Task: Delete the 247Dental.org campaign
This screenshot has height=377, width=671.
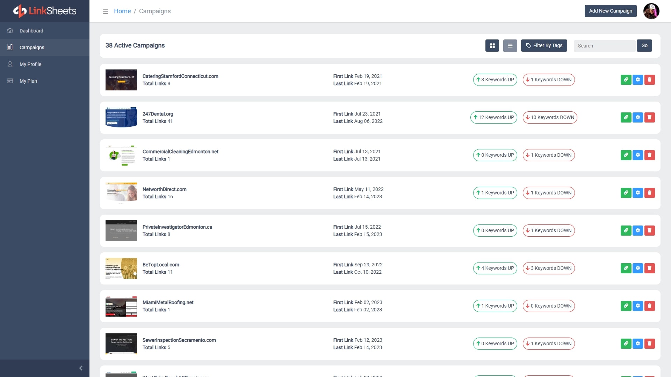Action: (x=650, y=117)
